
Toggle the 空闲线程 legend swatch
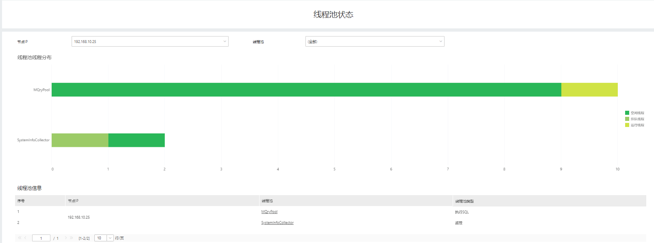(x=627, y=113)
